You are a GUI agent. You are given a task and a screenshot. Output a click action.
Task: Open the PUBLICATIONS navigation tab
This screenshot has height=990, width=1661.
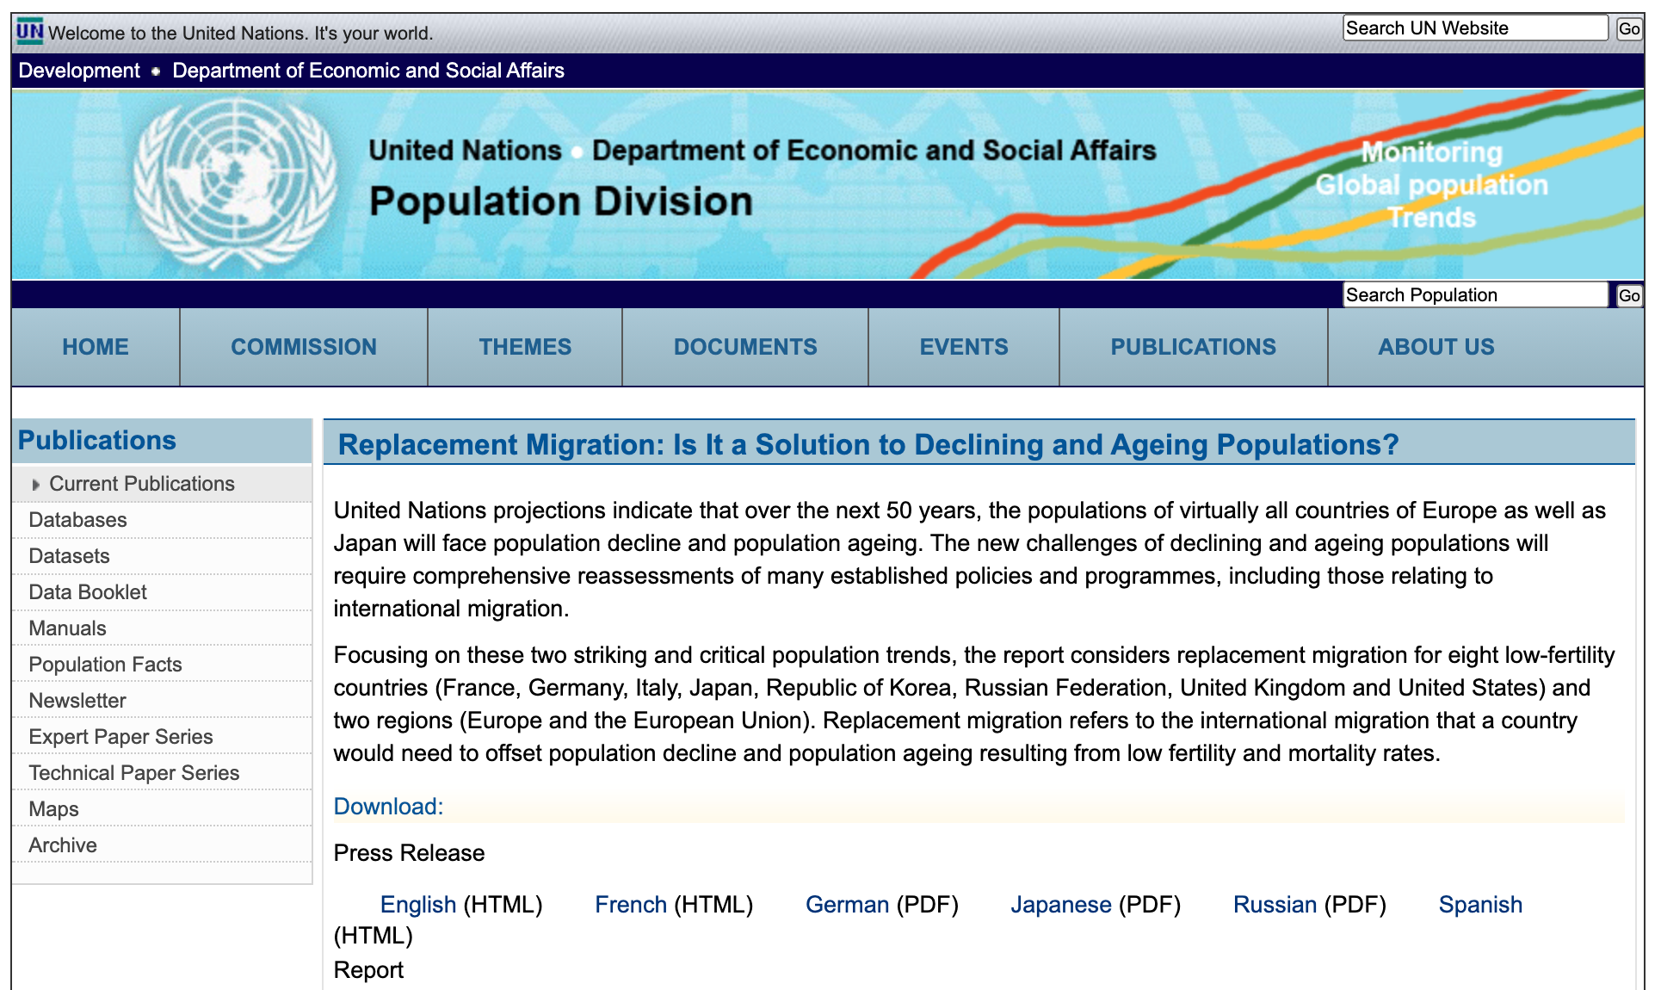click(1193, 347)
